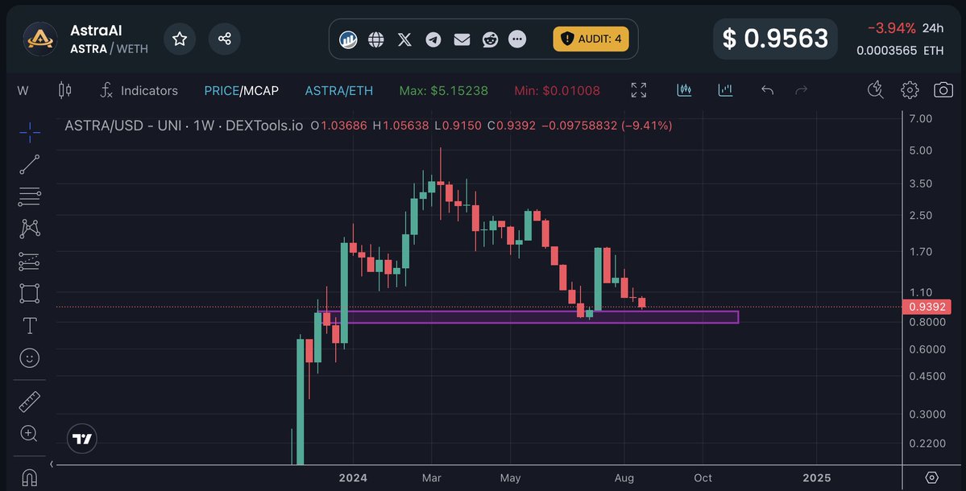Screen dimensions: 966x491
Task: Click the TradingView logo
Action: tap(82, 439)
